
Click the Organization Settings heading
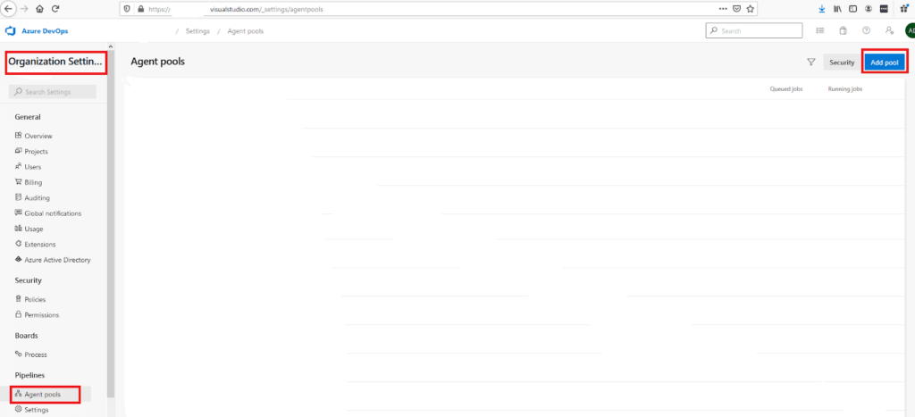(x=55, y=62)
